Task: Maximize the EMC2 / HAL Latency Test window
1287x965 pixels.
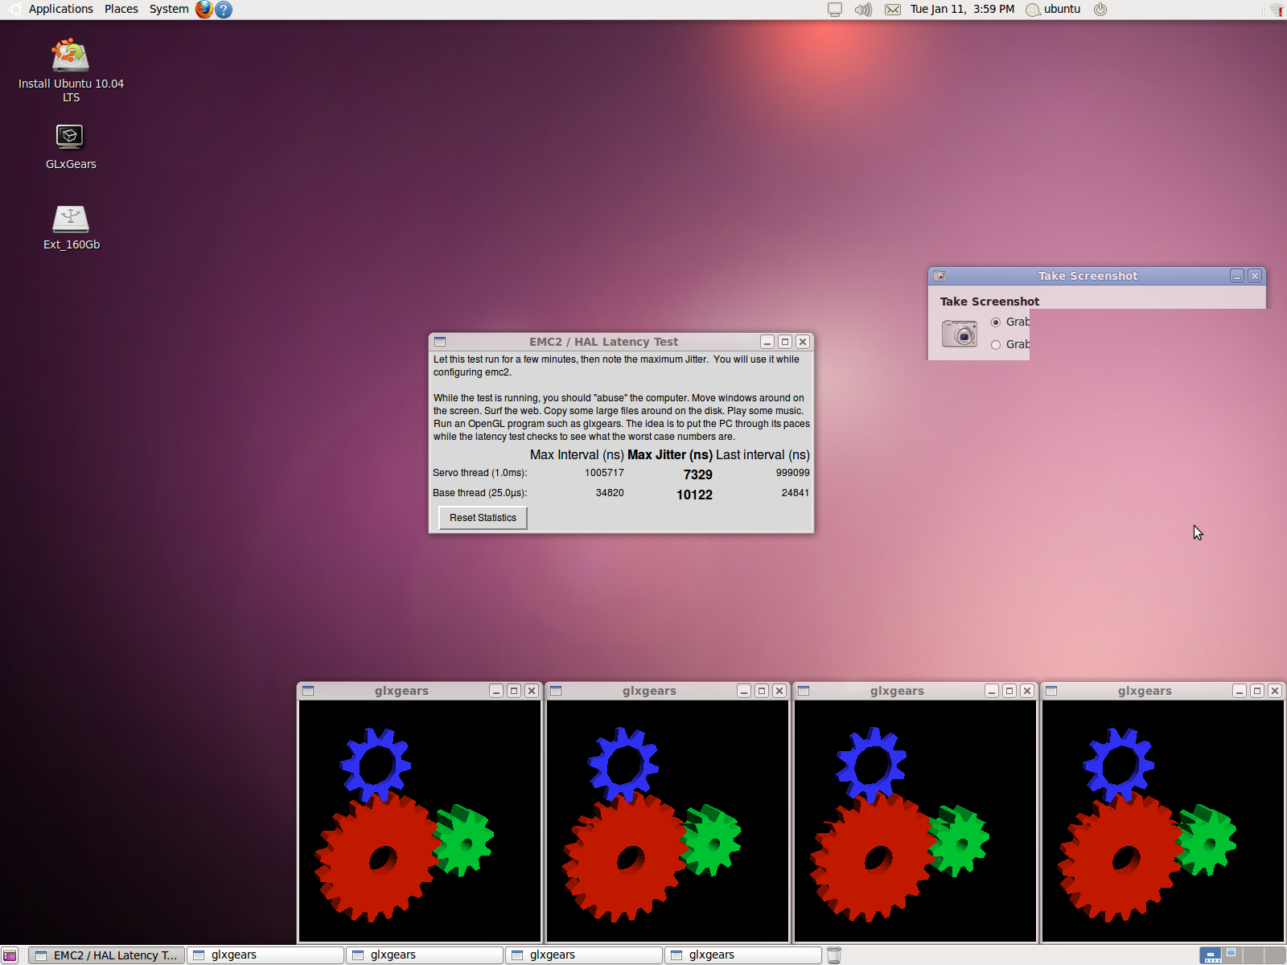Action: (x=785, y=342)
